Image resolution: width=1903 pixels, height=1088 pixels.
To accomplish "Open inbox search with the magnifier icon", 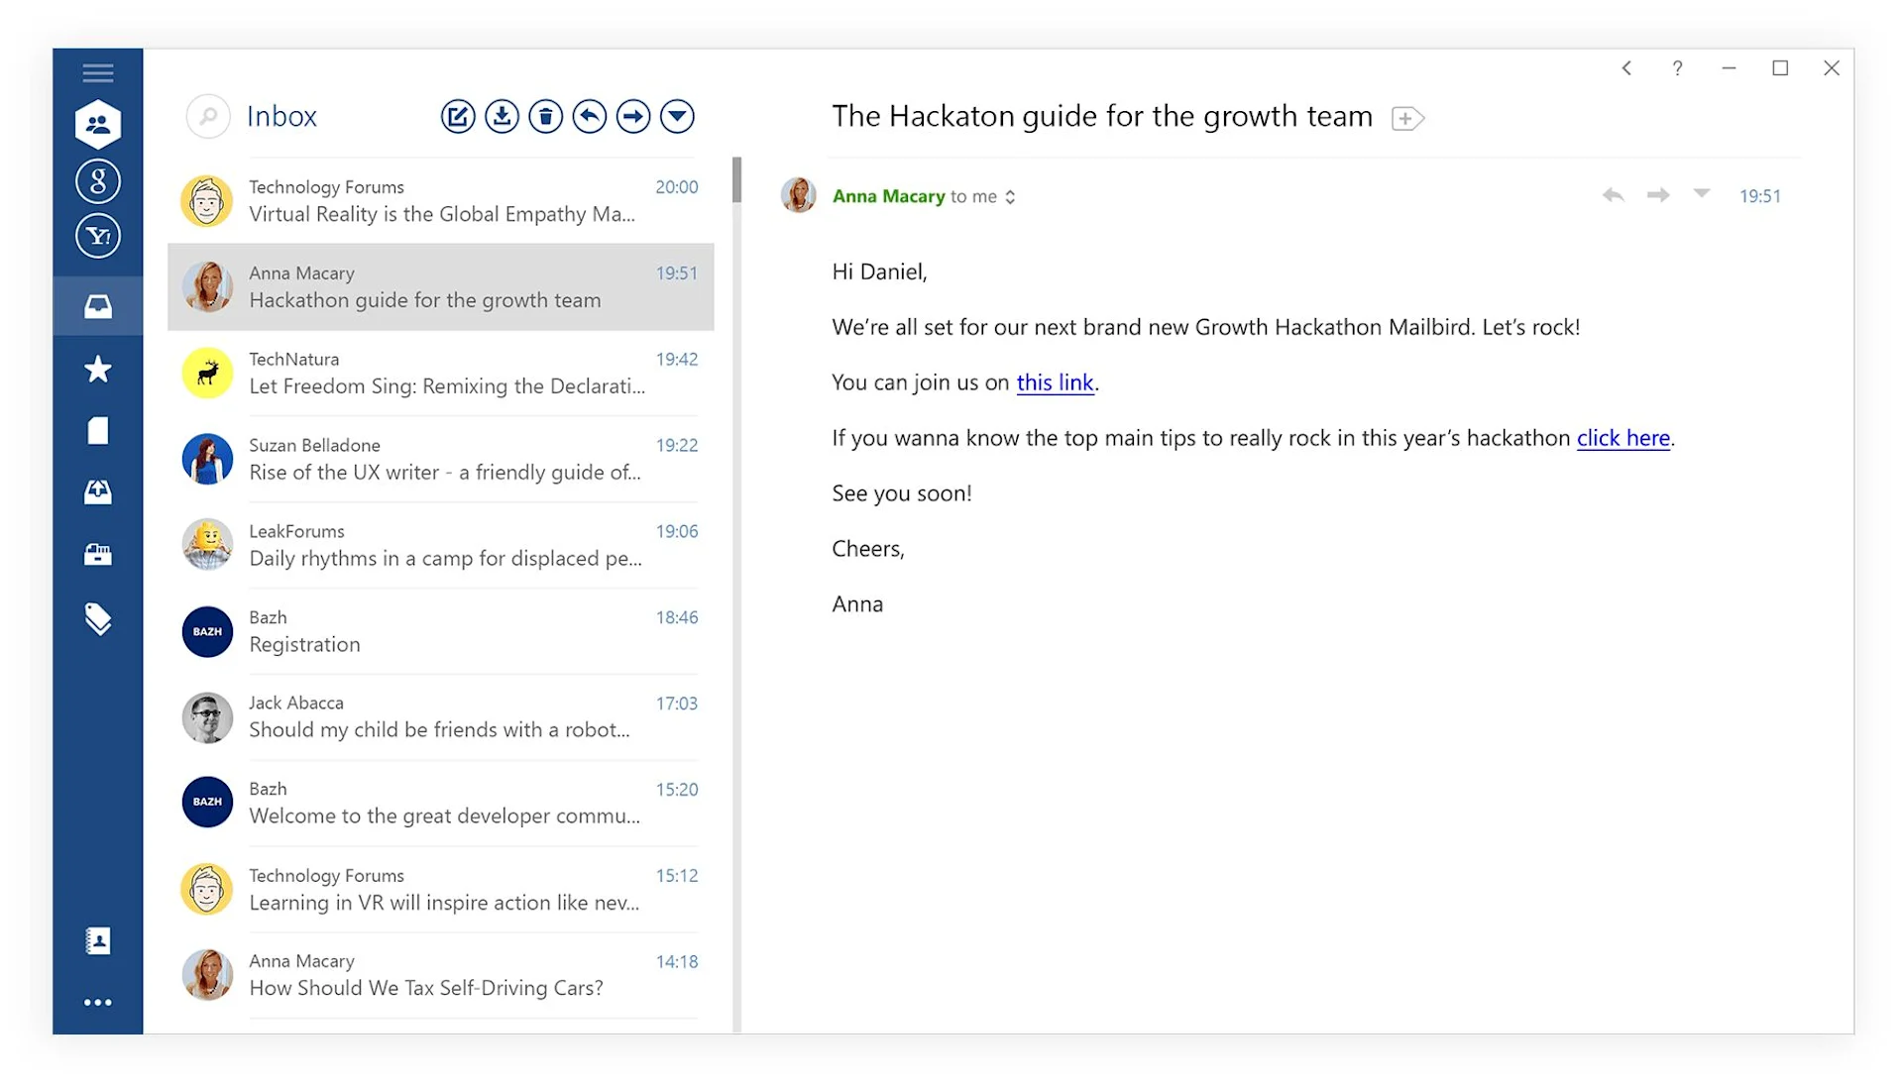I will pos(208,116).
